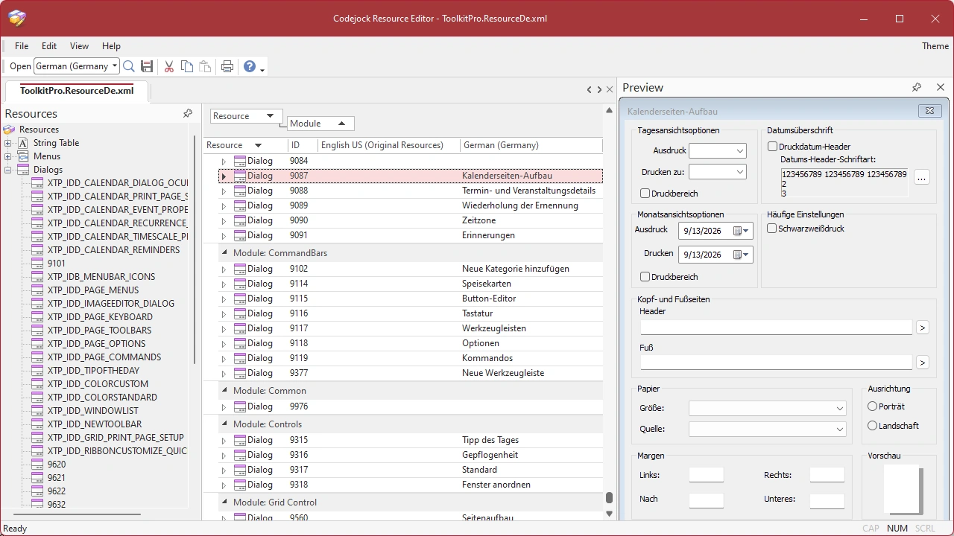
Task: Sort by the ID column header
Action: click(303, 145)
